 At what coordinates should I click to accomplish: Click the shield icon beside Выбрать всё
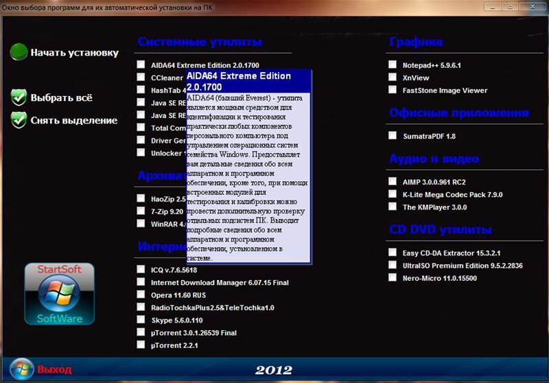tap(19, 97)
